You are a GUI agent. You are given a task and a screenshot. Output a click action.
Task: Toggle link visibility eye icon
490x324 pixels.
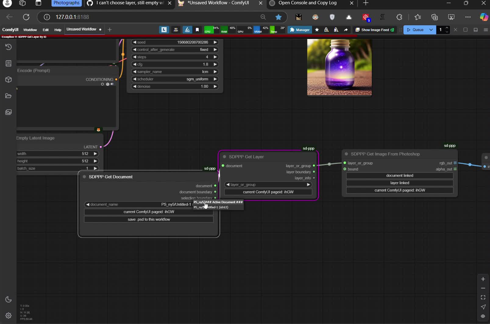[483, 316]
